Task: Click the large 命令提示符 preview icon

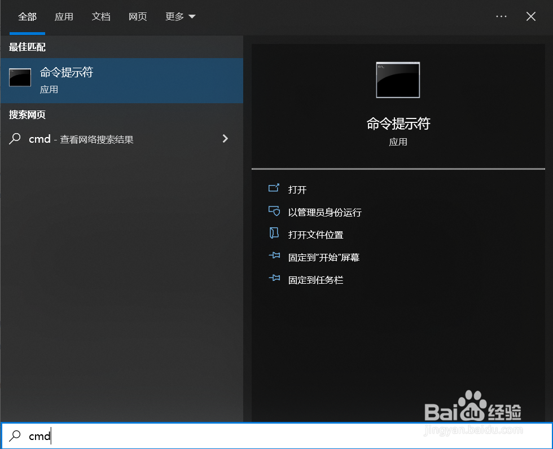Action: pyautogui.click(x=398, y=80)
